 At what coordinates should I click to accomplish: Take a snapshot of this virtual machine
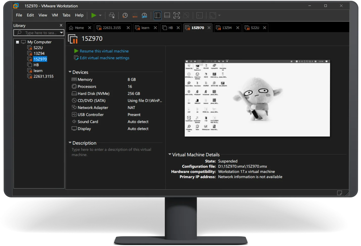coord(125,15)
